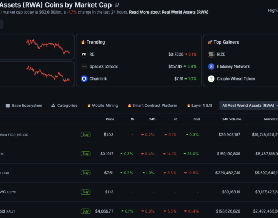This screenshot has height=218, width=278.
Task: Expand All Real World Assets (RWA) dropdown
Action: click(249, 105)
